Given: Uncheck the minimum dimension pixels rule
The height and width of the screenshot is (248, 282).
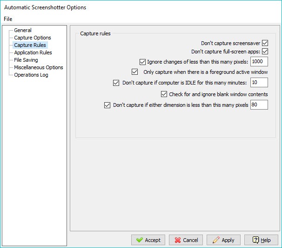Looking at the screenshot, I should (107, 105).
